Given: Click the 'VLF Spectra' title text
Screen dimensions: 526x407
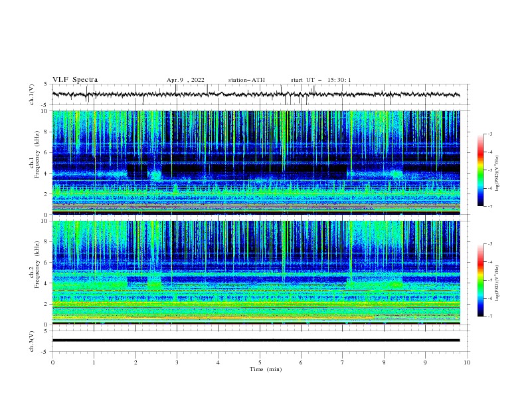Looking at the screenshot, I should tap(75, 80).
